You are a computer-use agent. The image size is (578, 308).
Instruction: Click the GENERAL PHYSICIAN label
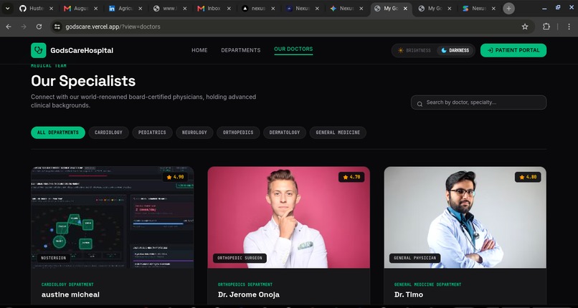414,258
